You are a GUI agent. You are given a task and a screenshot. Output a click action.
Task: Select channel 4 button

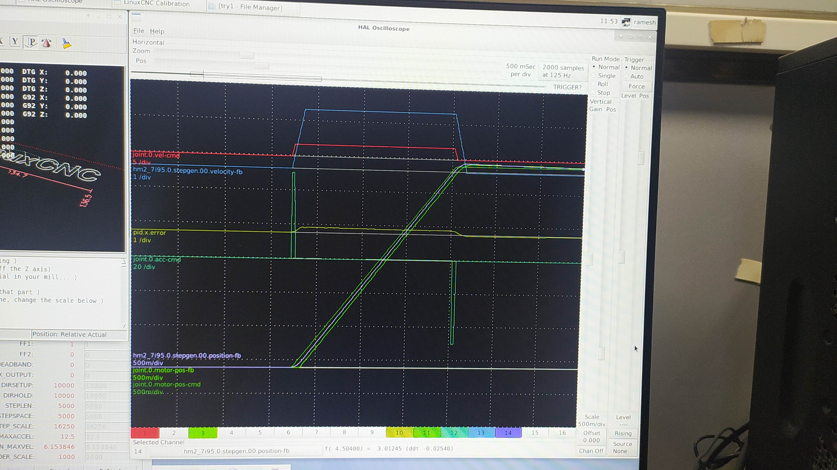(x=231, y=432)
